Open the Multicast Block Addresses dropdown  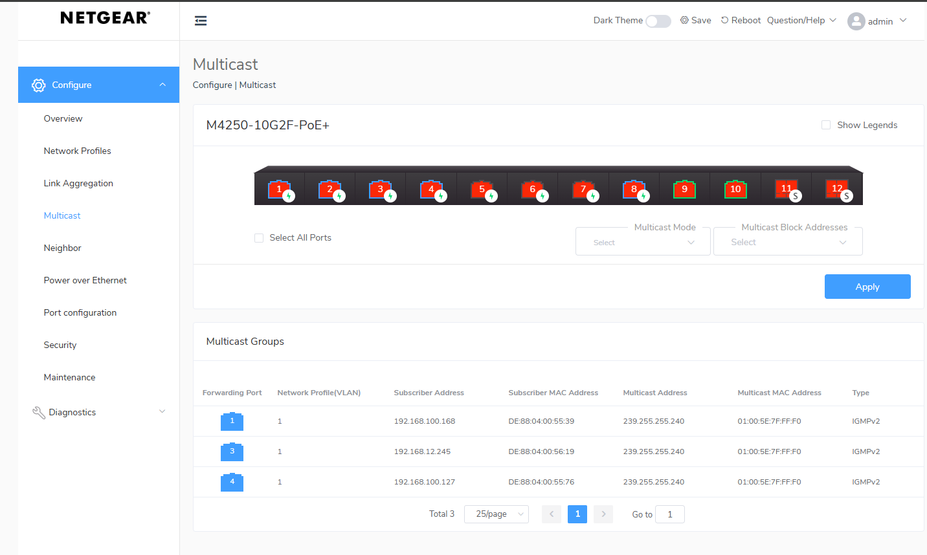coord(788,243)
